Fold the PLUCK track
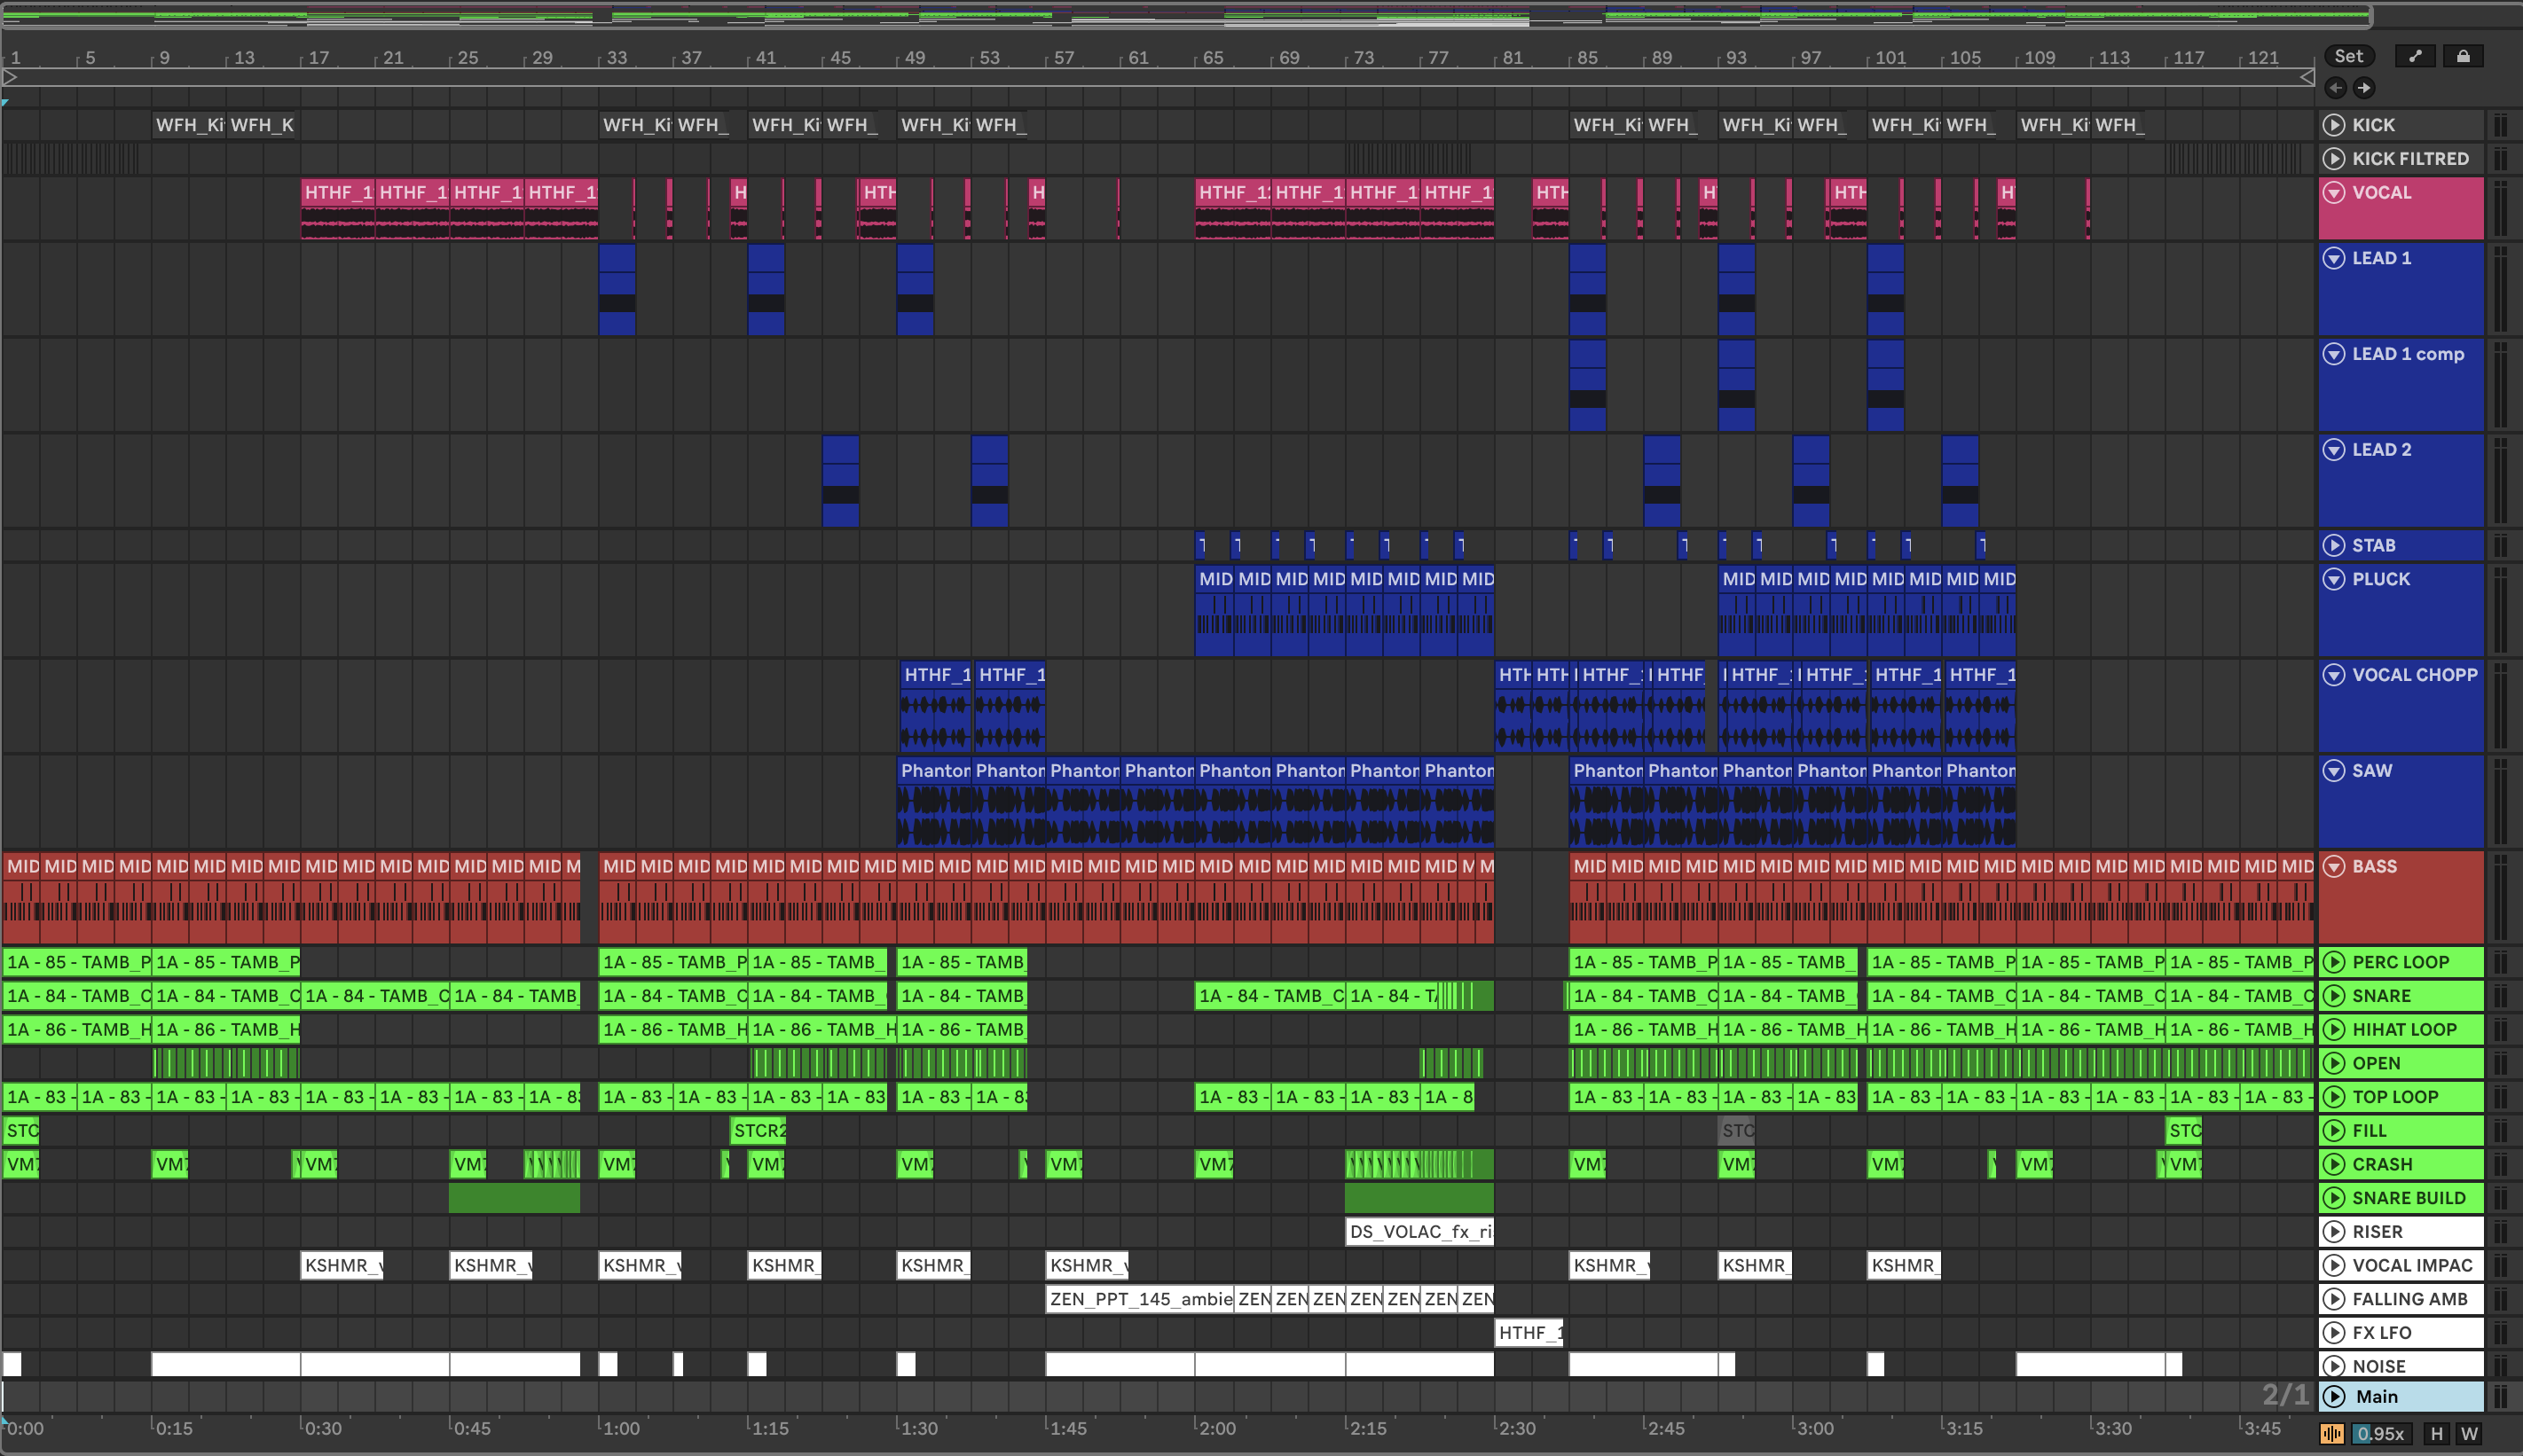The height and width of the screenshot is (1456, 2523). (x=2334, y=579)
